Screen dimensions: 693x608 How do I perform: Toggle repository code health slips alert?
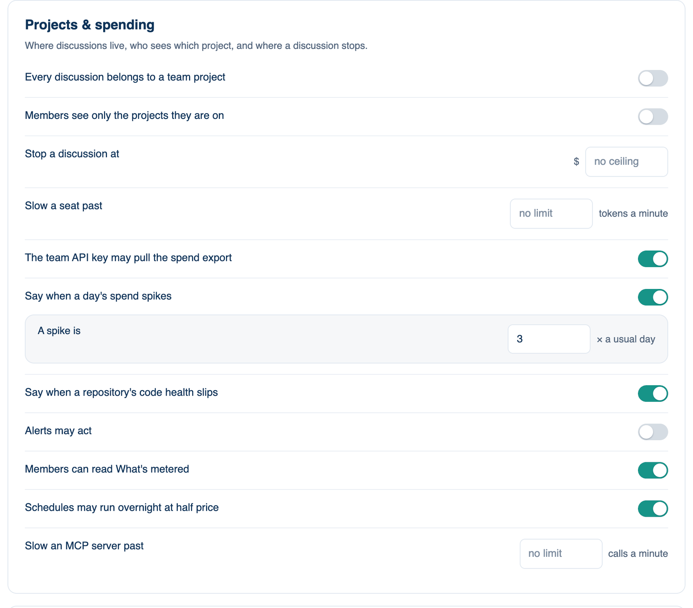pos(653,393)
